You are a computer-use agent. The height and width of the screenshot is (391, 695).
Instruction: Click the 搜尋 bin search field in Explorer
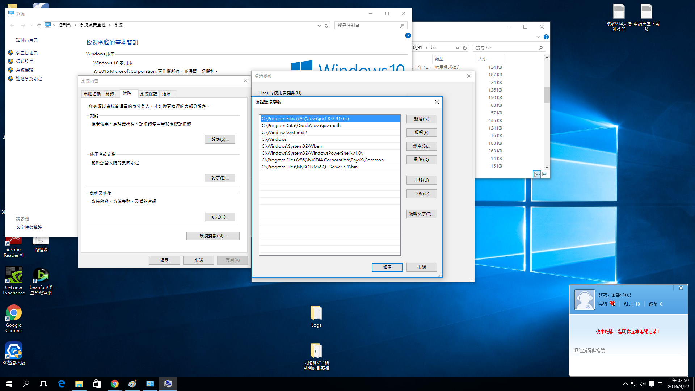tap(509, 48)
